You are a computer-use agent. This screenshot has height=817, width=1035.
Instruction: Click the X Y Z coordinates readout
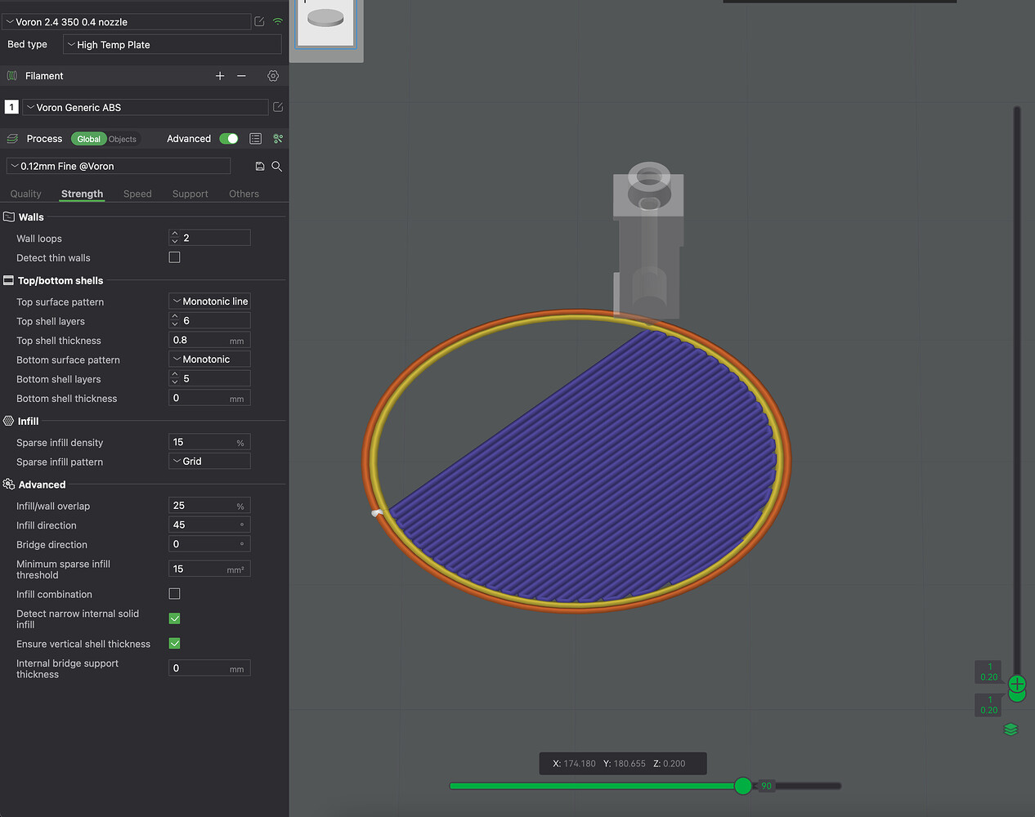pyautogui.click(x=623, y=764)
